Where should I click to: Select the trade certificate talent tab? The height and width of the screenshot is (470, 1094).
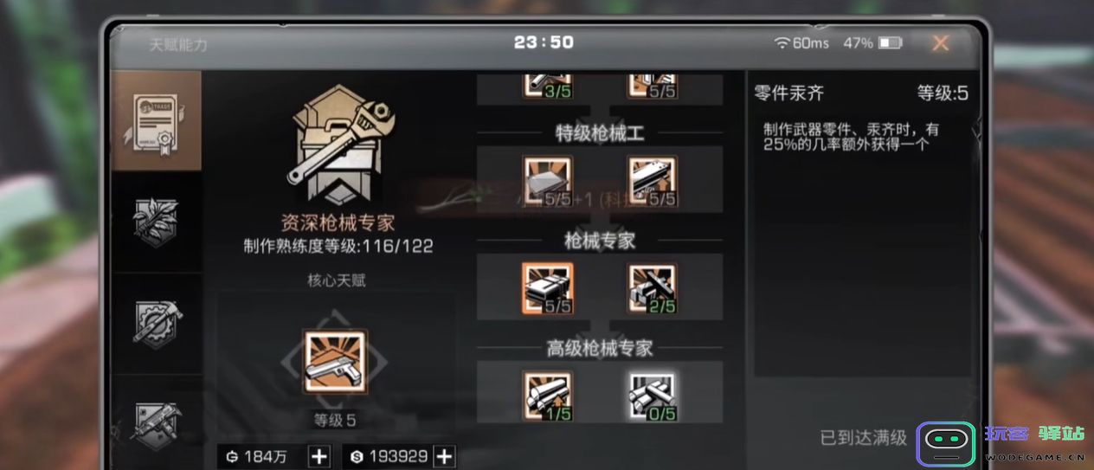pyautogui.click(x=157, y=121)
